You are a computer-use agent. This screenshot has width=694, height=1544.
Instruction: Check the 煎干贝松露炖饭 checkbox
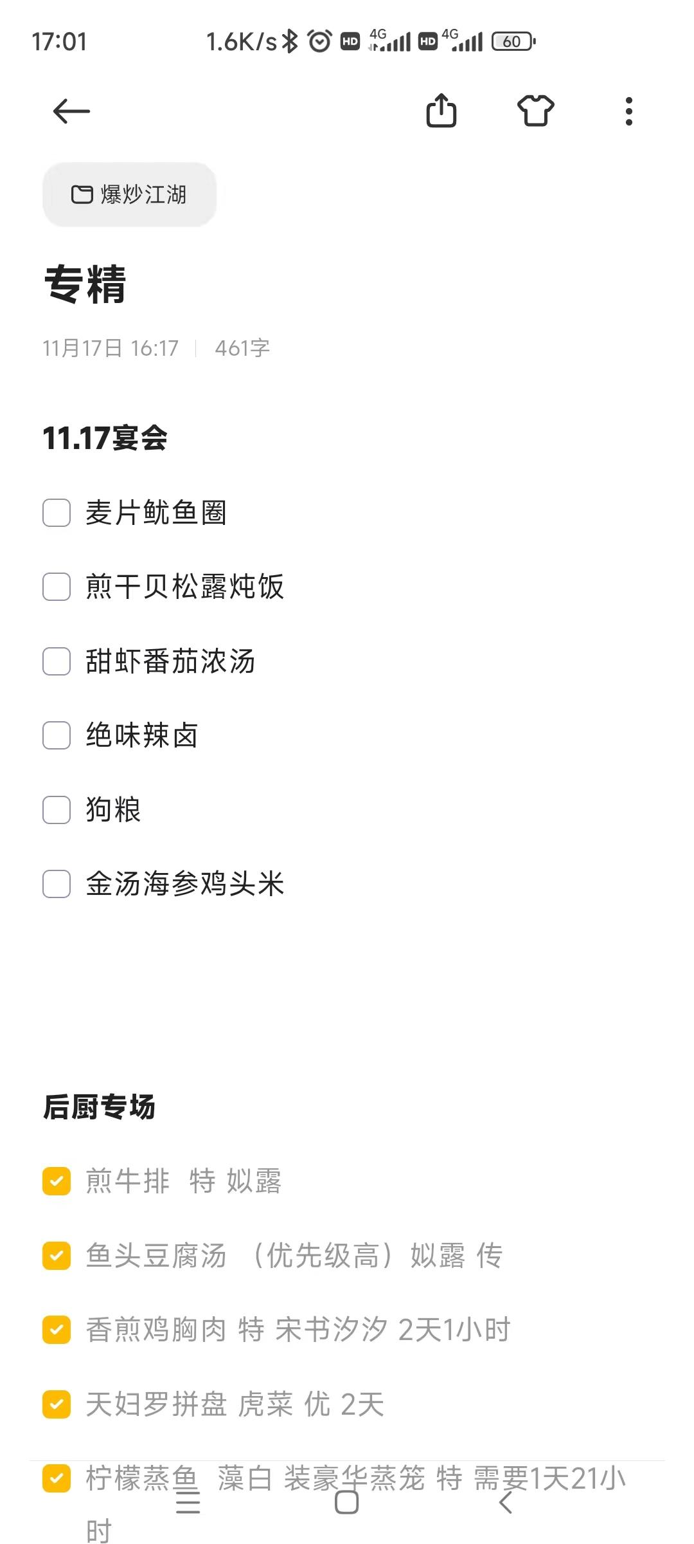coord(57,587)
